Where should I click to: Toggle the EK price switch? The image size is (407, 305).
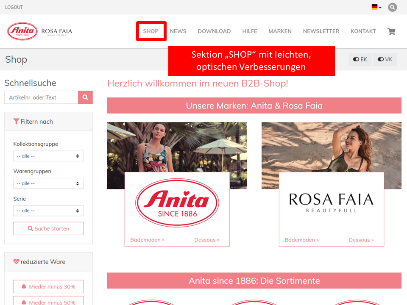[360, 59]
